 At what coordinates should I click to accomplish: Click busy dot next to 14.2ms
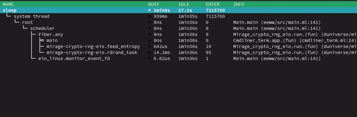coord(150,53)
